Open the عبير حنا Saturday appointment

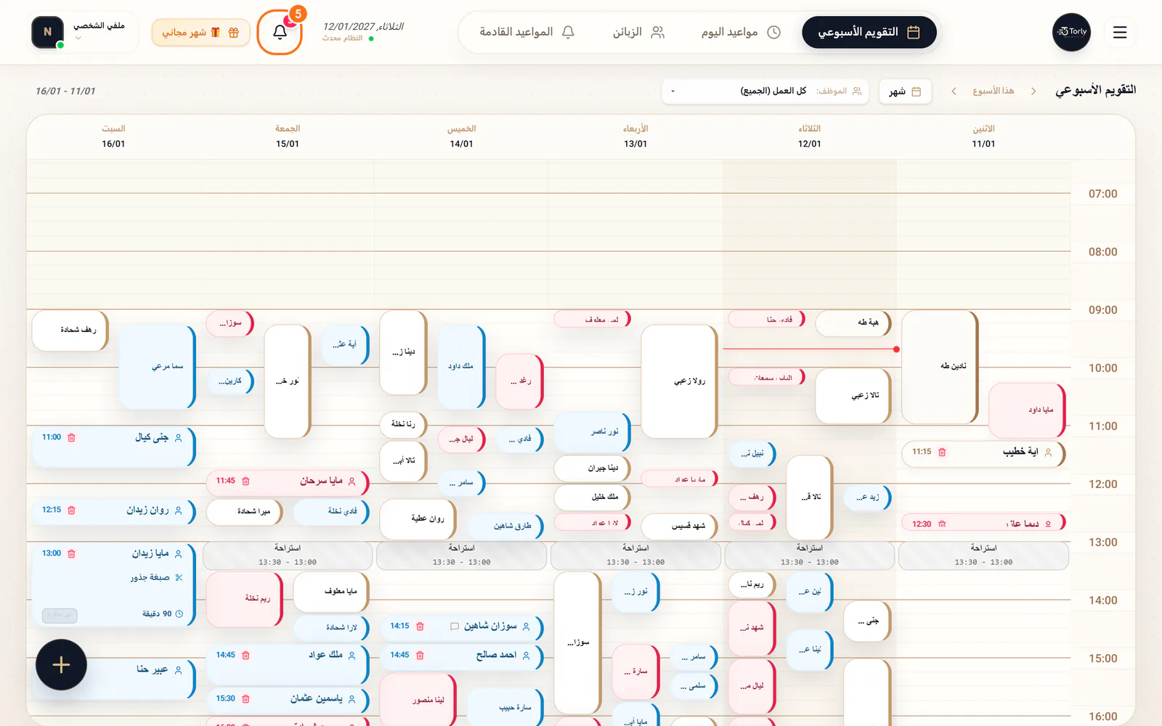(x=113, y=679)
